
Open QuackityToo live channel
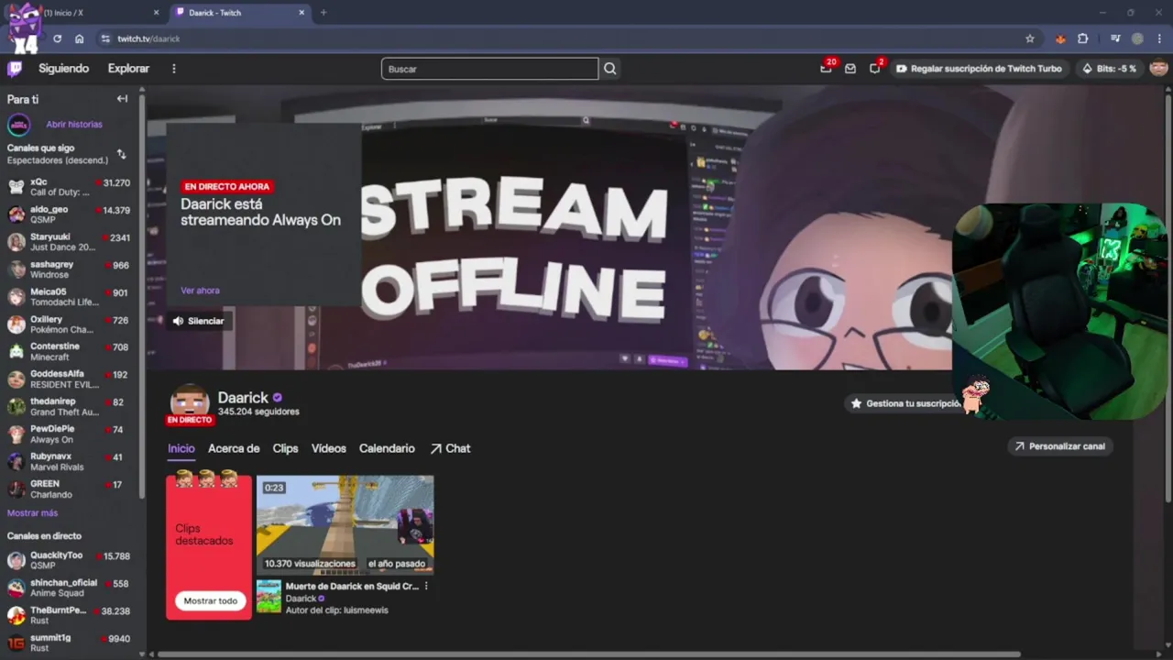[69, 560]
